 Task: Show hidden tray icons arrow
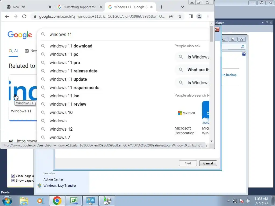(228, 201)
